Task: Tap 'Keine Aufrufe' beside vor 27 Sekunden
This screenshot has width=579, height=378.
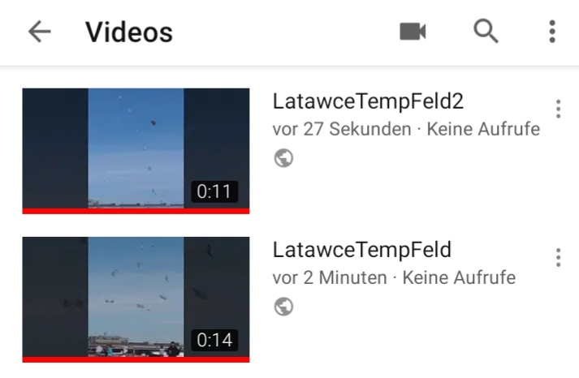Action: 483,130
